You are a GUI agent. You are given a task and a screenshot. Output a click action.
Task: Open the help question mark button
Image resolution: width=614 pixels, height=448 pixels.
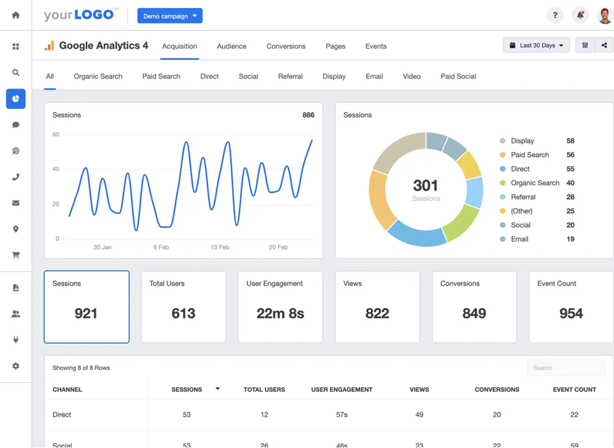pos(555,14)
